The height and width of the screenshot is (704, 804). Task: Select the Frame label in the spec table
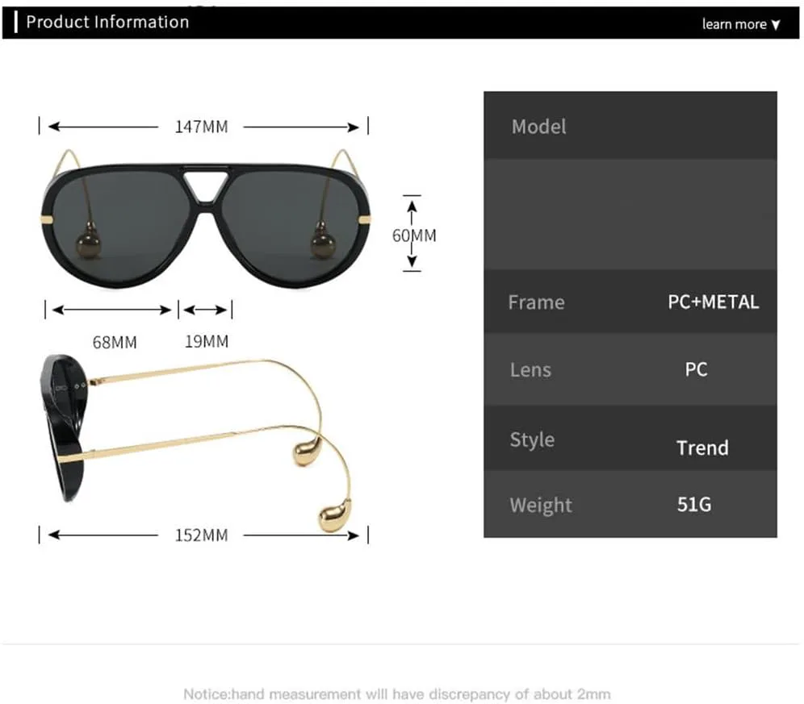pyautogui.click(x=536, y=302)
